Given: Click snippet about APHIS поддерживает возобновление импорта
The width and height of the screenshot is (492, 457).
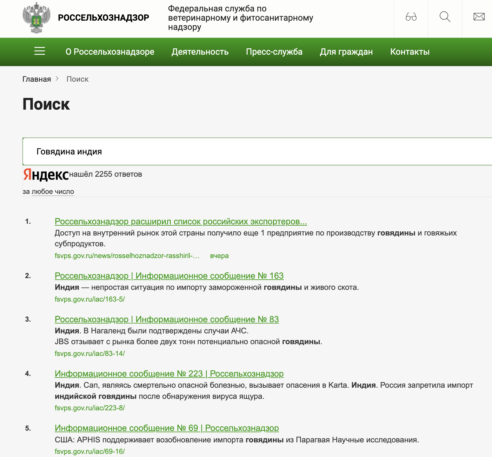Looking at the screenshot, I should pos(237,440).
